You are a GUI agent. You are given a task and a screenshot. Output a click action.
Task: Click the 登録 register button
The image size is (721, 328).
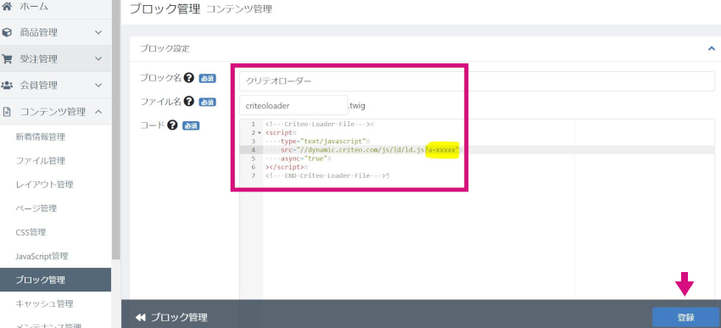pos(685,318)
